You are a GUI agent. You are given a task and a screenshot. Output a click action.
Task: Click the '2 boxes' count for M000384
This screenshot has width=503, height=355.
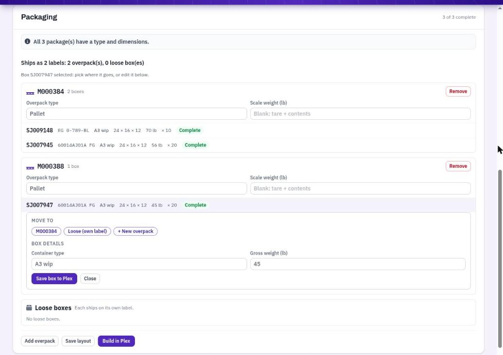[x=76, y=92]
